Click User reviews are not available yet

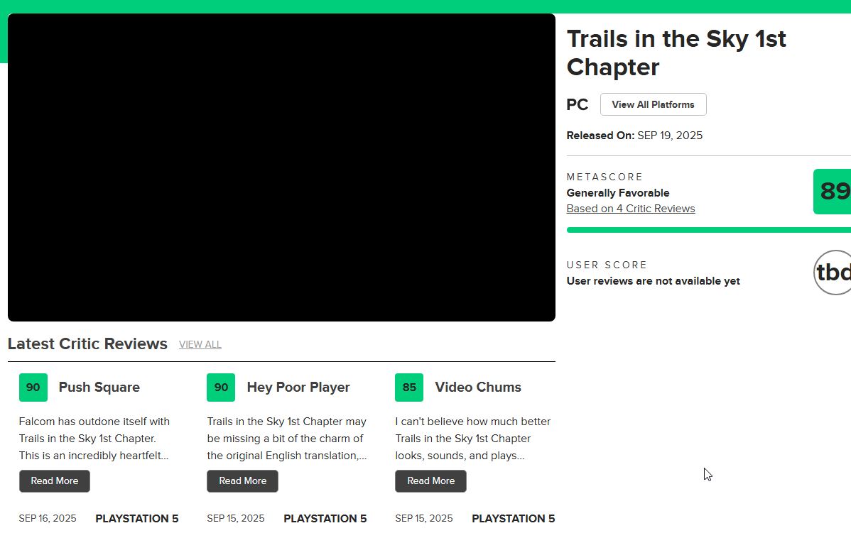pos(654,281)
